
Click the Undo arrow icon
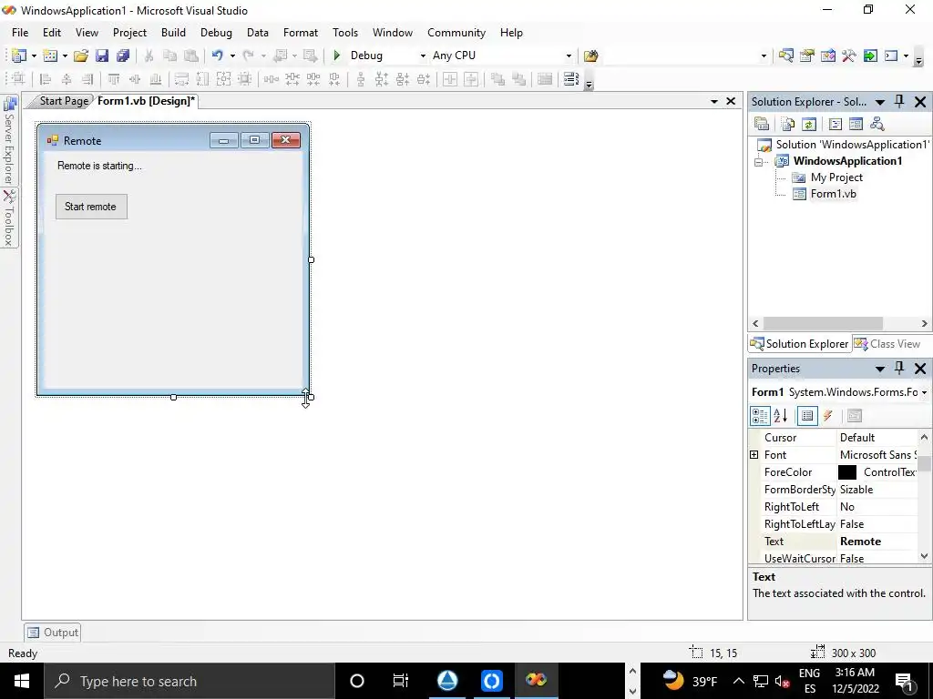(x=218, y=56)
